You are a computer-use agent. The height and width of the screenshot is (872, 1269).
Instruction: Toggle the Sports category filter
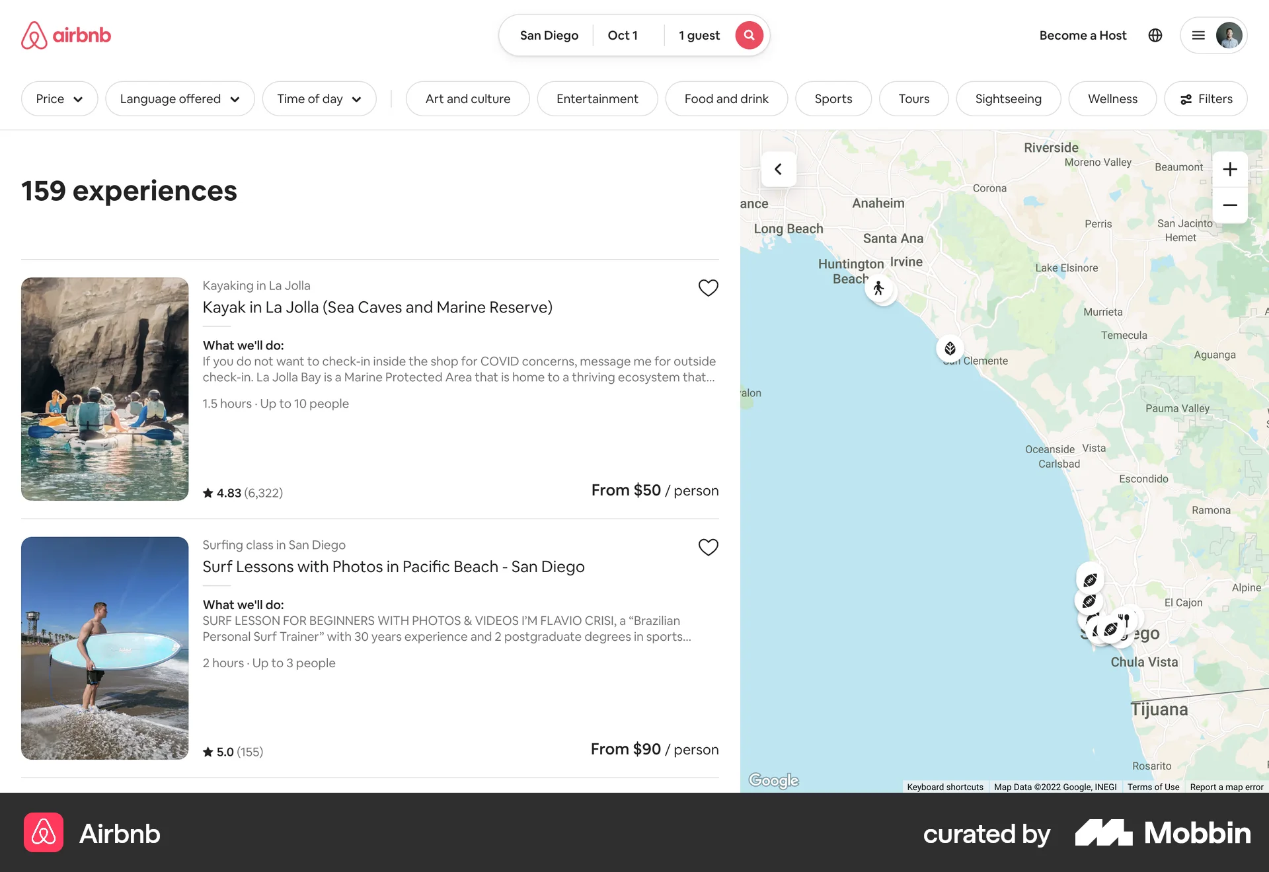(x=833, y=98)
